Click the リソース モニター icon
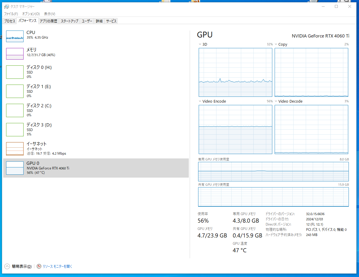The width and height of the screenshot is (359, 277). (39, 266)
